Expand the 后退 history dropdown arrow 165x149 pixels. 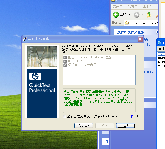tap(130, 15)
